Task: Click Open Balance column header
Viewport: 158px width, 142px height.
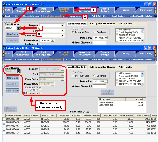Action: click(126, 116)
